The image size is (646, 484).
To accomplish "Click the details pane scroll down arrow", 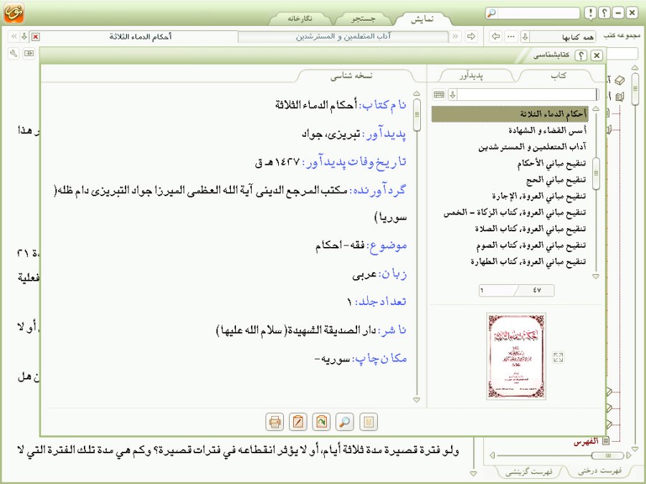I will pos(417,400).
